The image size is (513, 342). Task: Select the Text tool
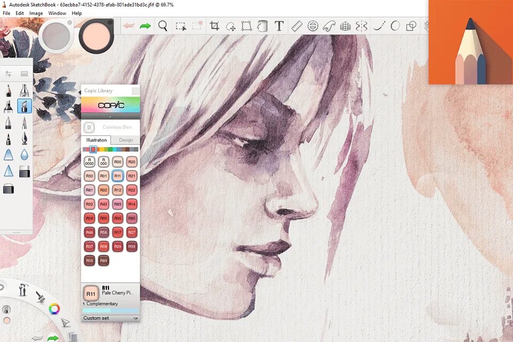279,26
